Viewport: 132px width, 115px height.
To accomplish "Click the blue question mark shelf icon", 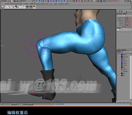I will point(24,7).
